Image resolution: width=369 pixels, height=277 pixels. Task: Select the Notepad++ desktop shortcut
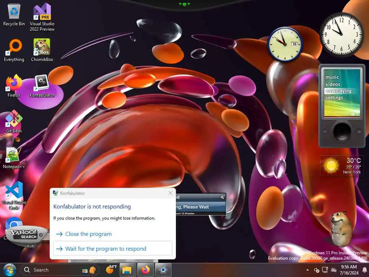point(14,157)
